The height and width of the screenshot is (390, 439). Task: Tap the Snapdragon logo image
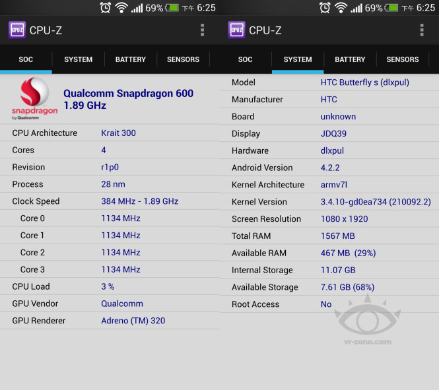pyautogui.click(x=35, y=98)
